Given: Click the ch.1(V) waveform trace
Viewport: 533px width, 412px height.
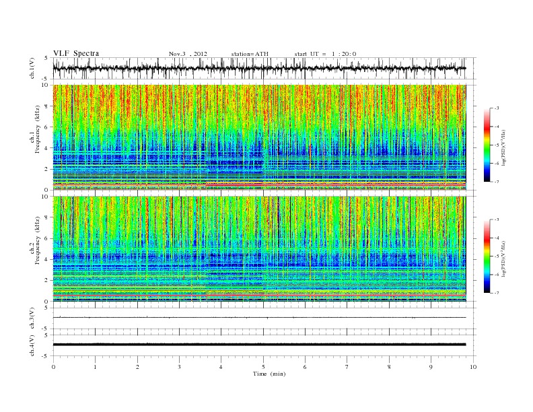Looking at the screenshot, I should click(259, 68).
